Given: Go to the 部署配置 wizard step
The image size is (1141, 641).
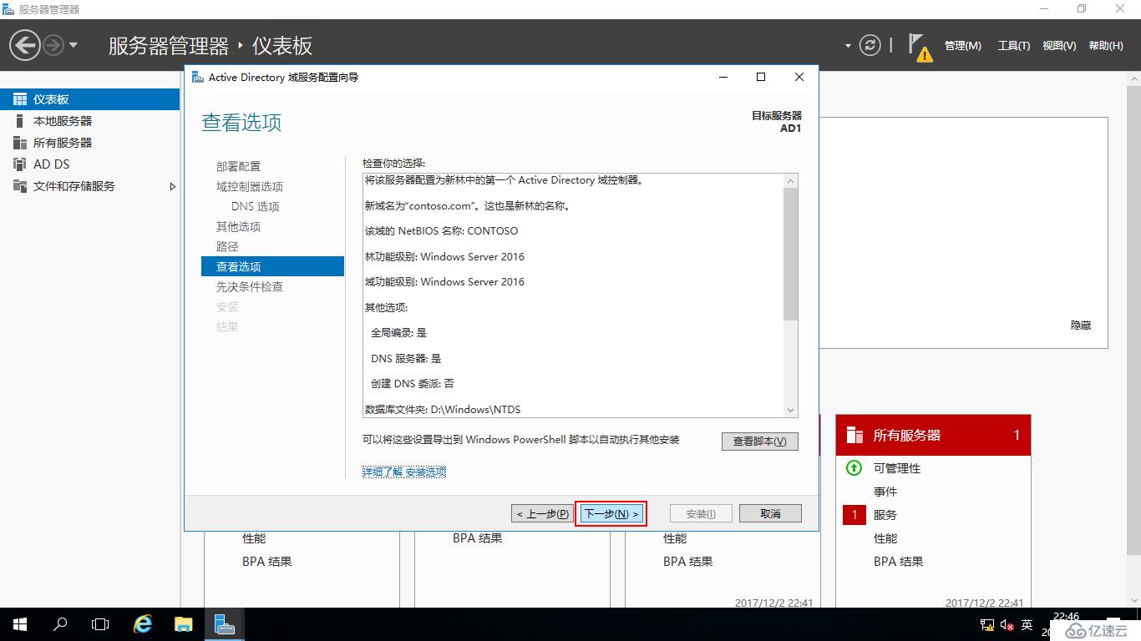Looking at the screenshot, I should 238,166.
